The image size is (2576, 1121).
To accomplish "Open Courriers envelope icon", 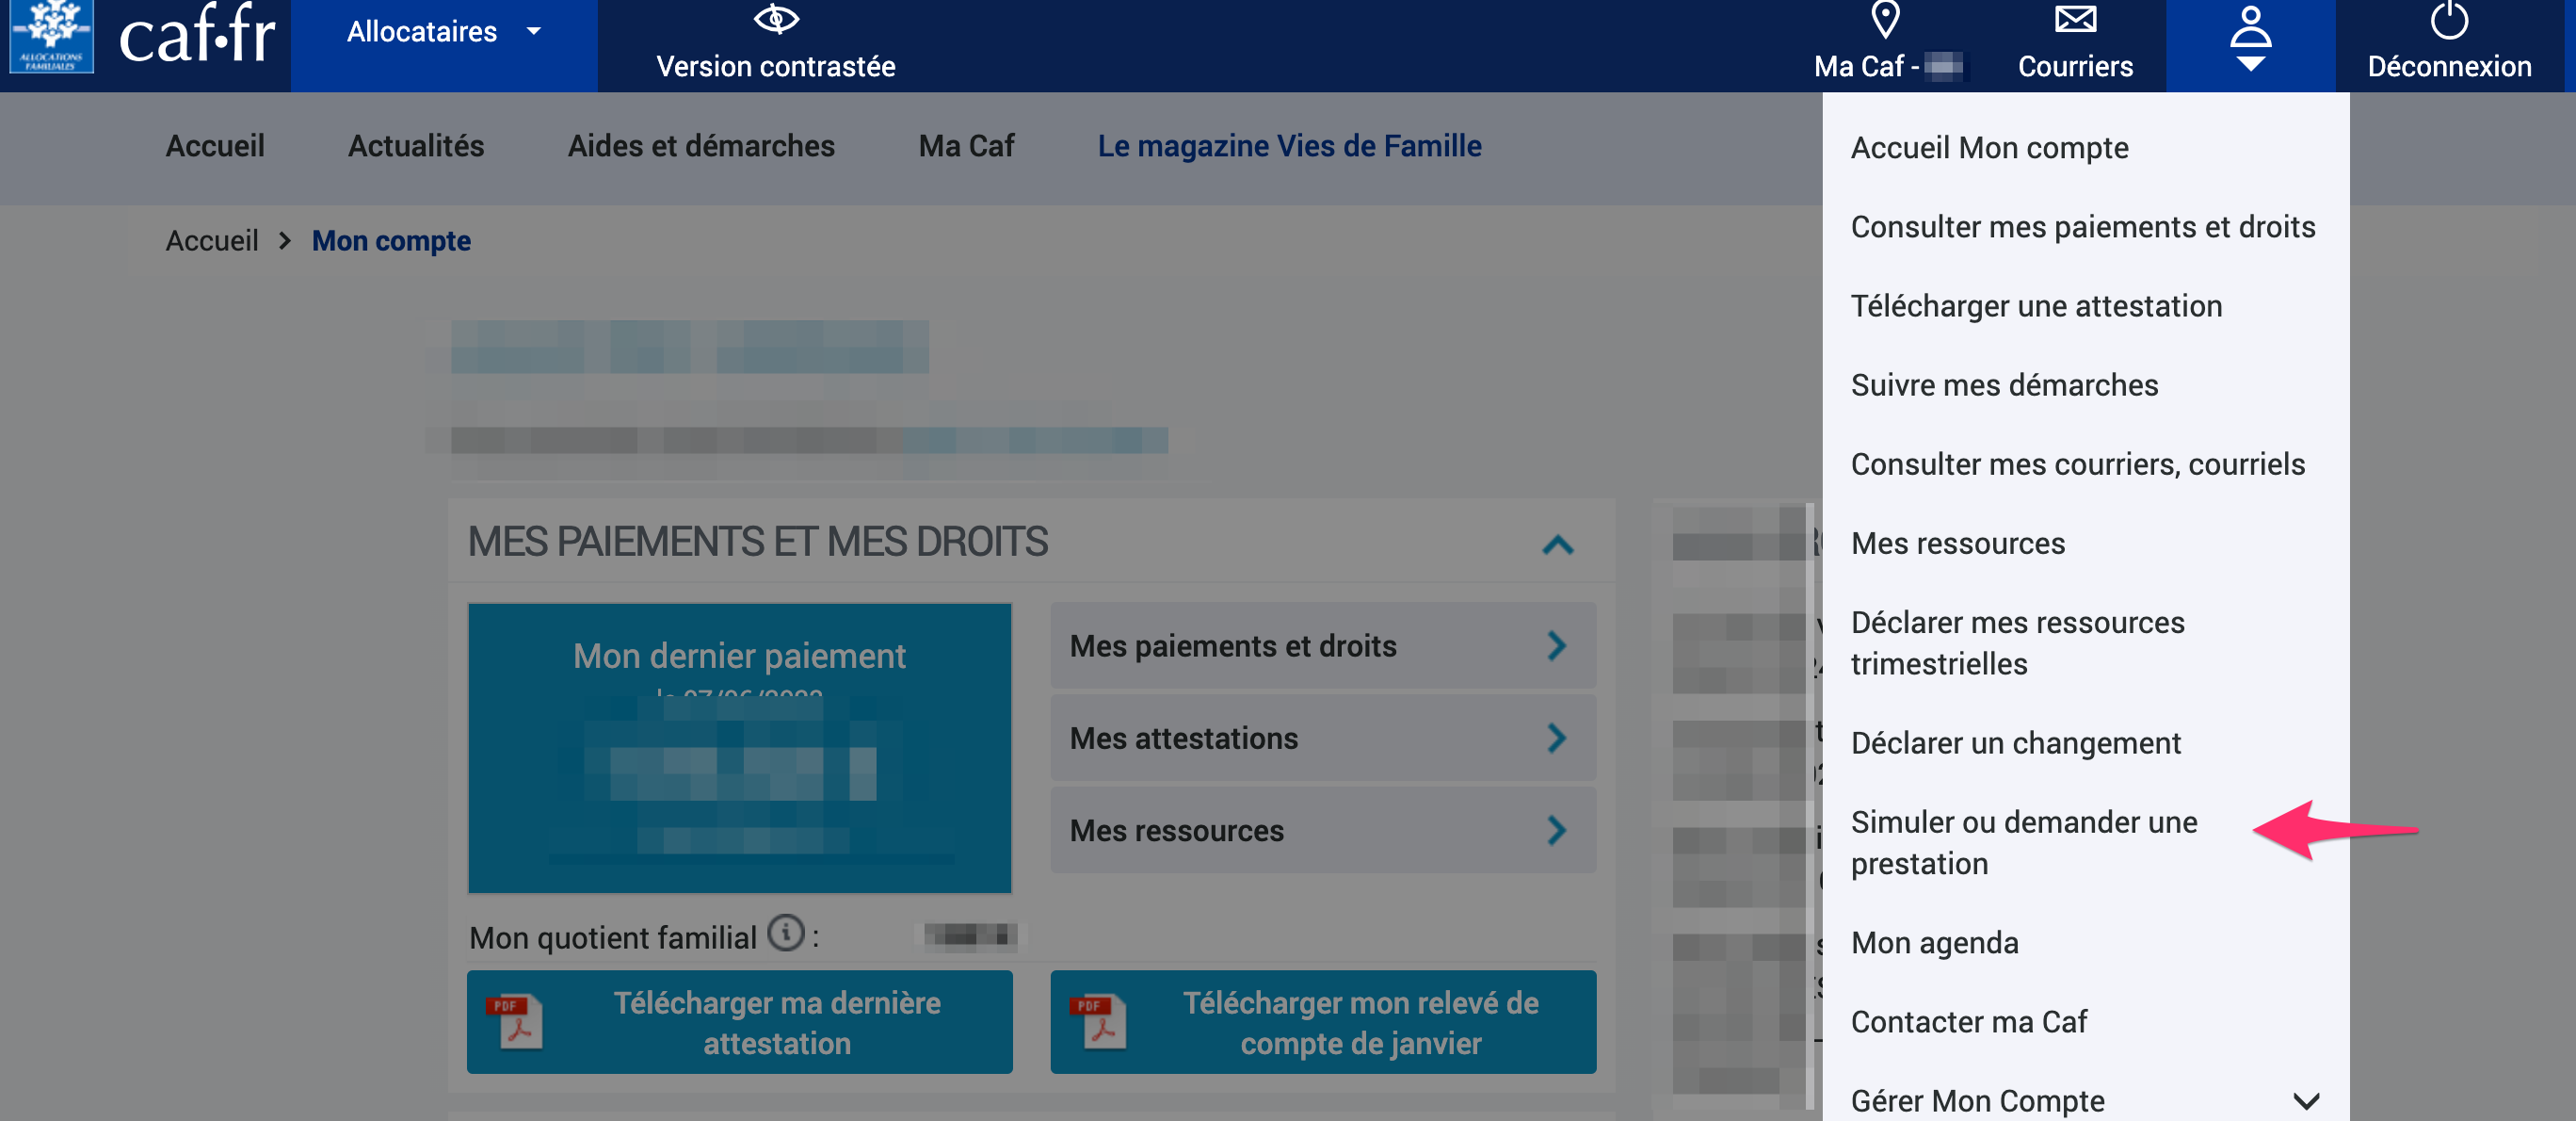I will (x=2075, y=19).
